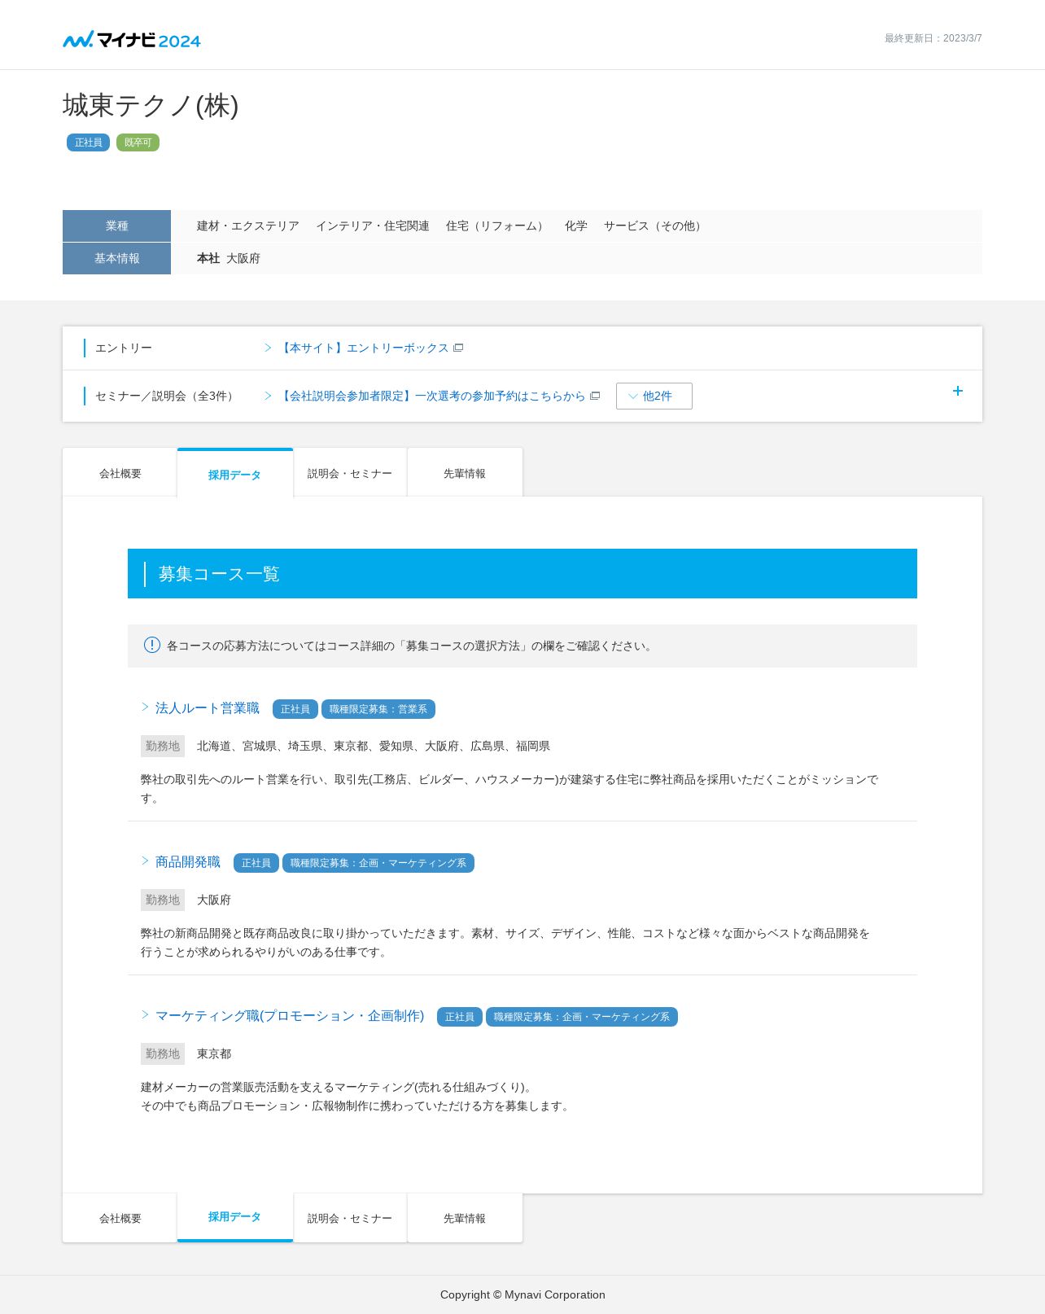Open top 先輩情報 tab
This screenshot has height=1314, width=1045.
coord(465,473)
